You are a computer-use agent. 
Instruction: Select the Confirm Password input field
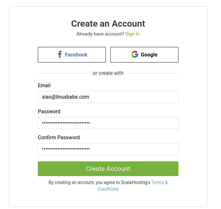[x=108, y=149]
